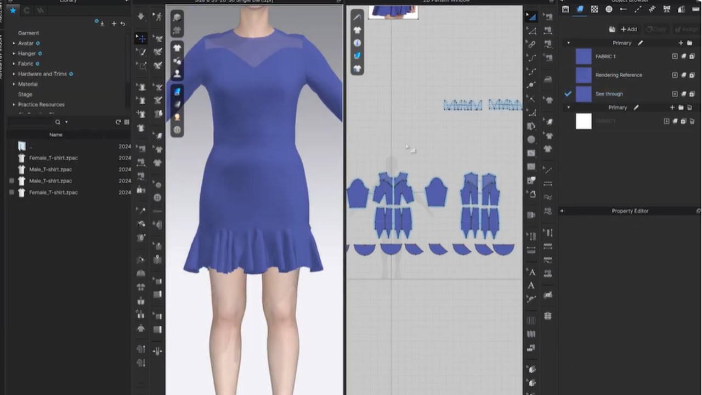Click the info icon in 2D Pattern Window

pyautogui.click(x=357, y=43)
